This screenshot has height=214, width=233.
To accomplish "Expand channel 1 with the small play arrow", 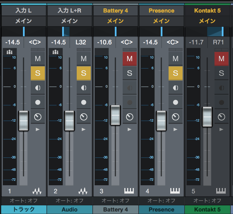I will click(x=38, y=129).
